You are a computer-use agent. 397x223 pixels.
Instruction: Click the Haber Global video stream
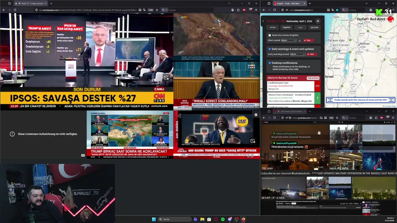[x=130, y=134]
